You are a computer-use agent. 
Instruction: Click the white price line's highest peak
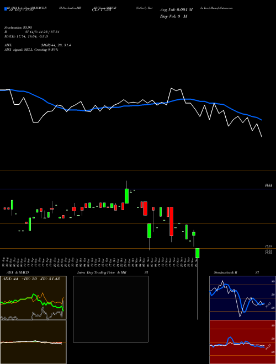pos(172,88)
